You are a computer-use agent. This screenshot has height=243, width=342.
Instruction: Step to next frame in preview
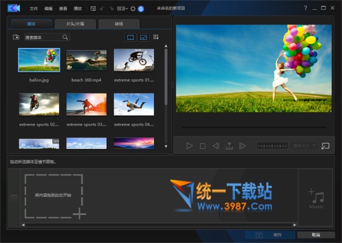pos(242,146)
